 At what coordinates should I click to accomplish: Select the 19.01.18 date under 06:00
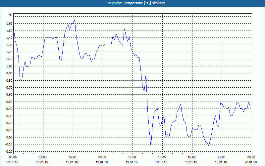[72, 162]
